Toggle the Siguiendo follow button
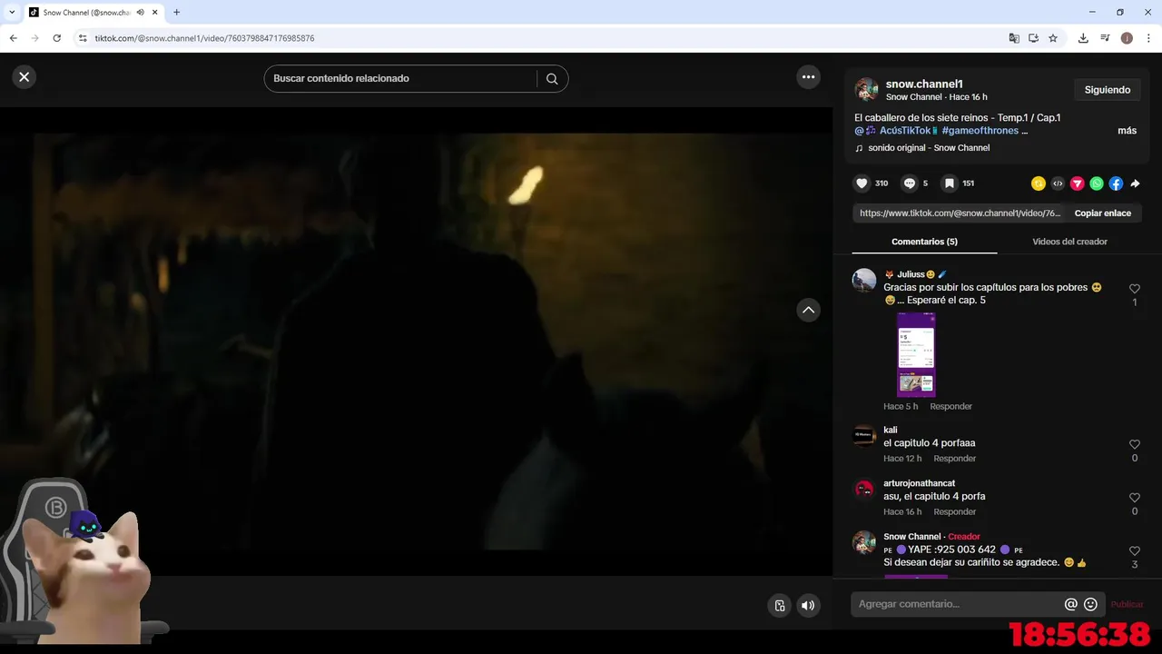Viewport: 1162px width, 654px height. point(1108,90)
